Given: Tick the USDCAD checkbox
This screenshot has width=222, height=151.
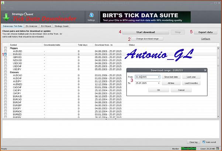Looking at the screenshot, I should tap(6, 63).
